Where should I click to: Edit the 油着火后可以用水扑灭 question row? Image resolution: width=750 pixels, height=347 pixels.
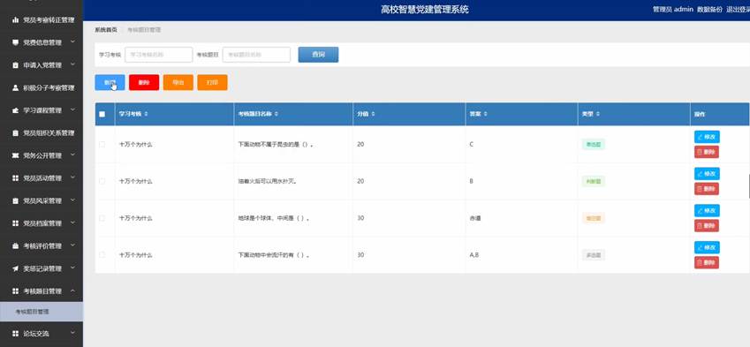(707, 173)
